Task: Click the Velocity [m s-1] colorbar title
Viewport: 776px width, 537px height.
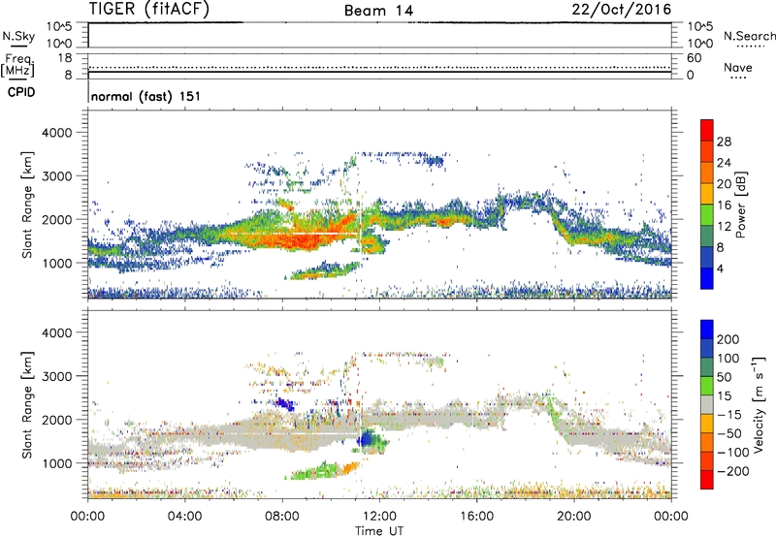Action: 759,404
